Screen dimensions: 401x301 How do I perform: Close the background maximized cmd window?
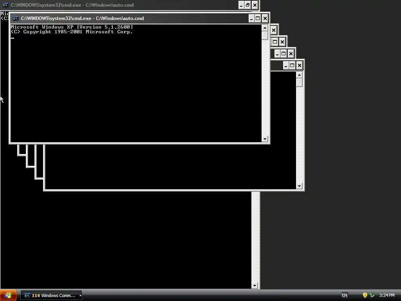pyautogui.click(x=255, y=5)
